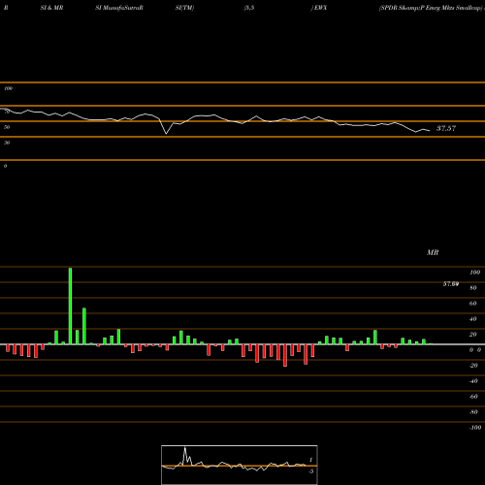Image resolution: width=485 pixels, height=485 pixels.
Task: Click the sharp dip on RSI line
Action: coord(167,133)
